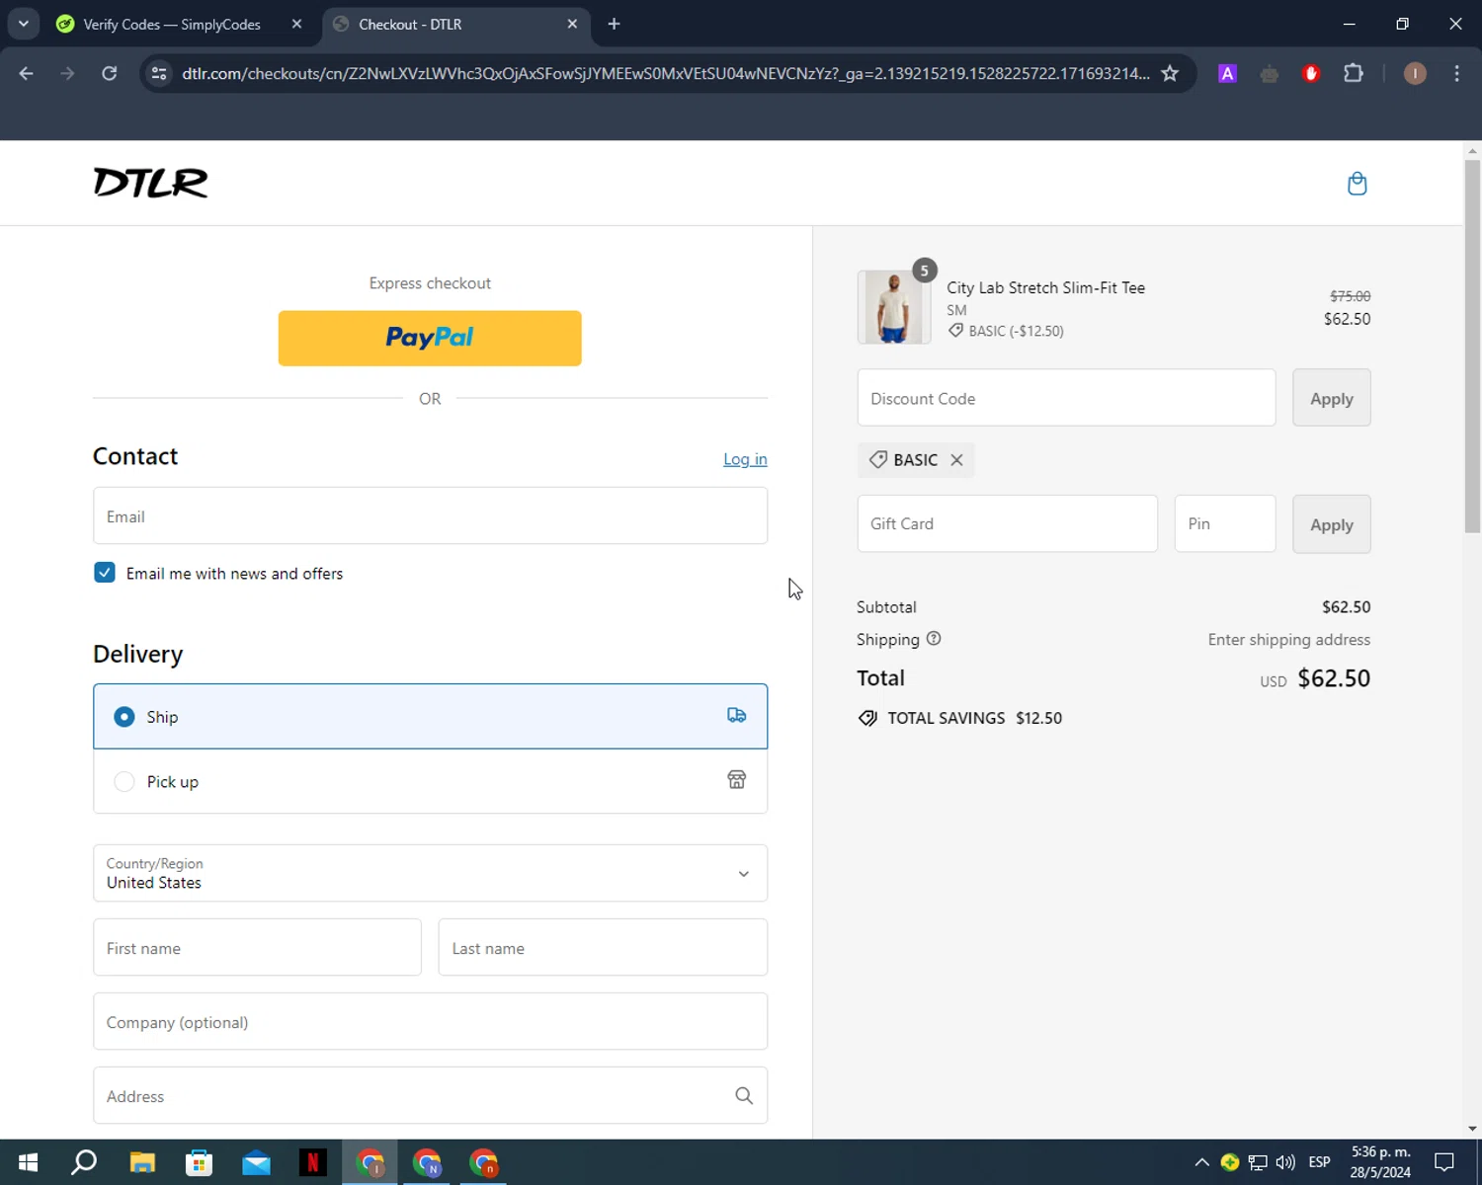This screenshot has width=1482, height=1185.
Task: Click the shipping help question-mark icon
Action: [934, 639]
